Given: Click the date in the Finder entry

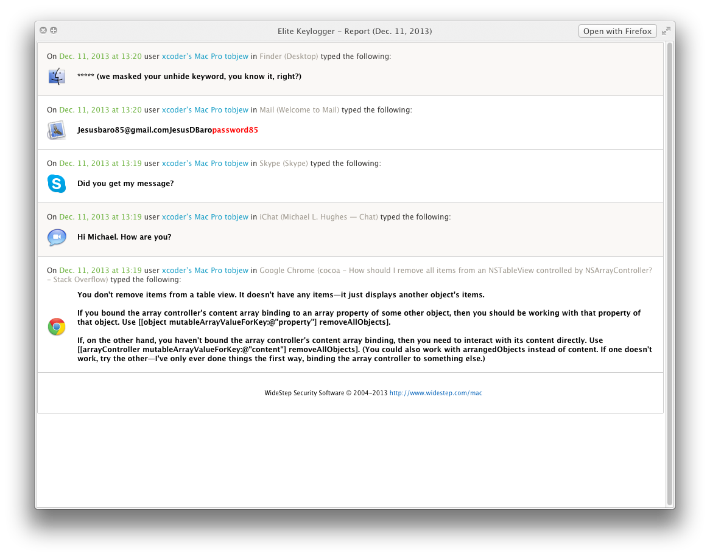Looking at the screenshot, I should coord(100,57).
